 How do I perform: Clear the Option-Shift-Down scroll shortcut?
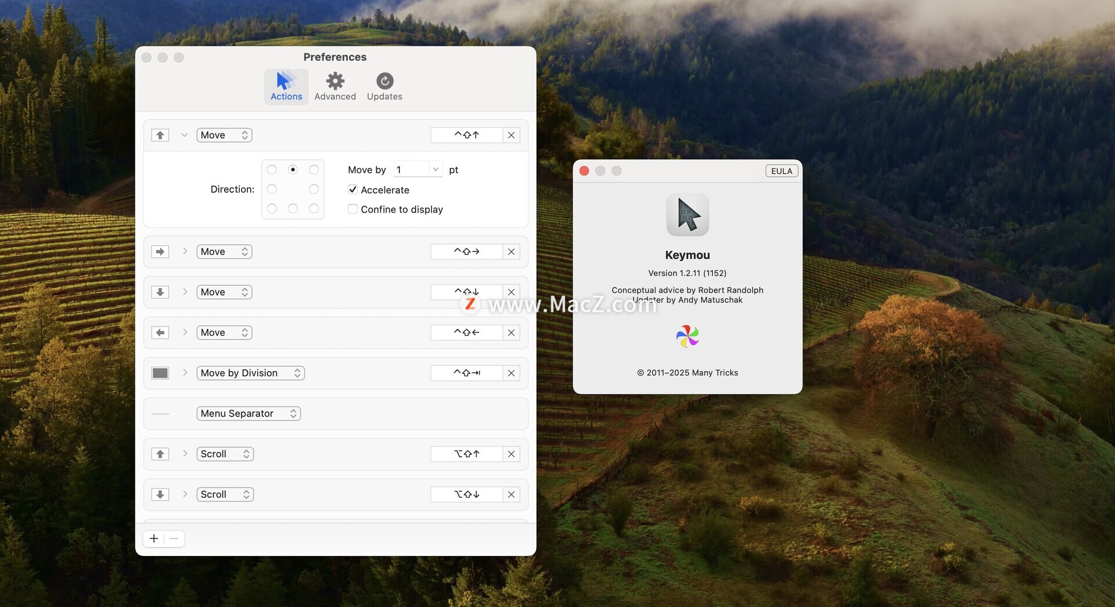(x=511, y=495)
